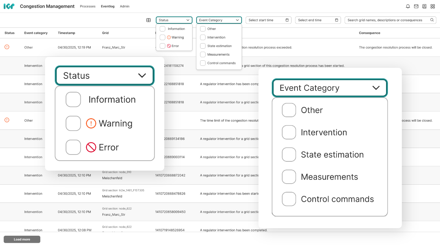Open the notifications bell

coord(408,6)
